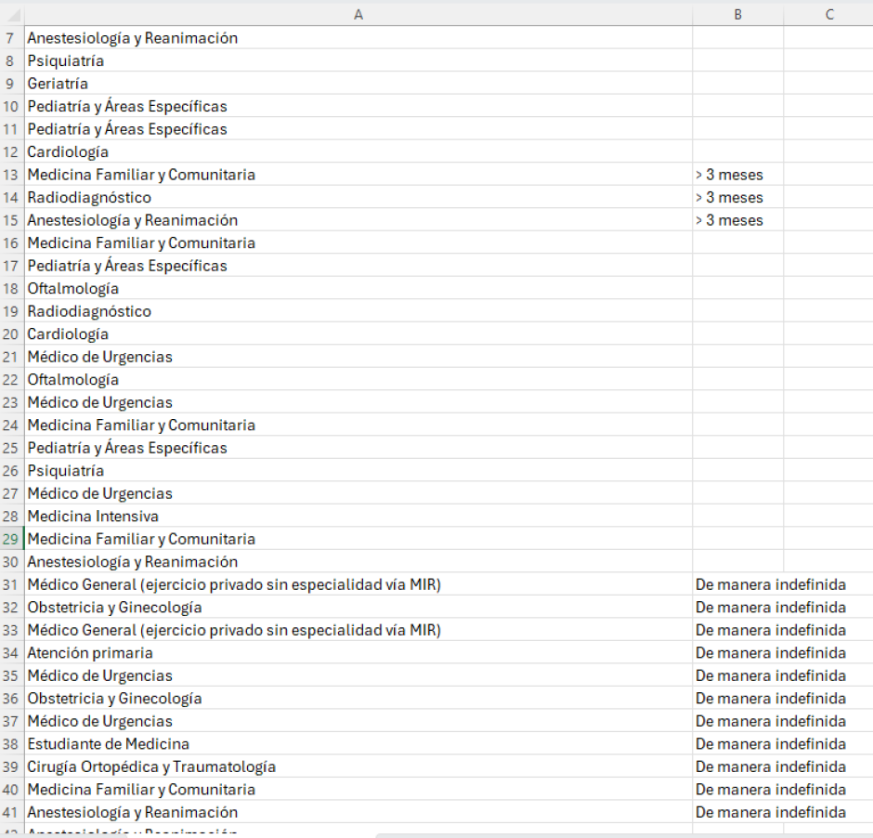Select Anestesiología y Reanimación in row 41
The height and width of the screenshot is (838, 873).
[x=358, y=813]
